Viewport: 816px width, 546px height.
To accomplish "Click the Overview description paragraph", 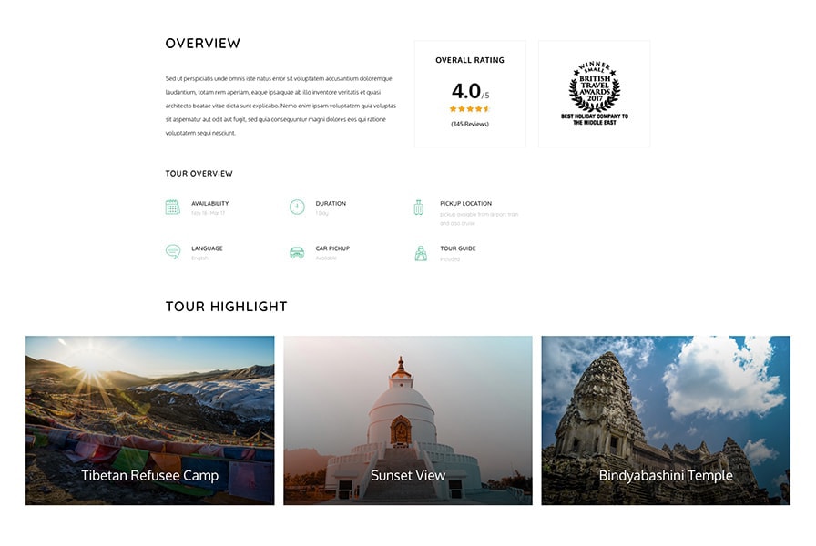I will 280,106.
